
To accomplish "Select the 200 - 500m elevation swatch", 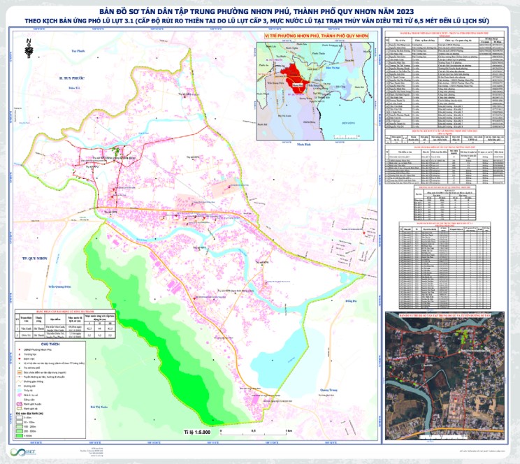I will click(x=20, y=431).
